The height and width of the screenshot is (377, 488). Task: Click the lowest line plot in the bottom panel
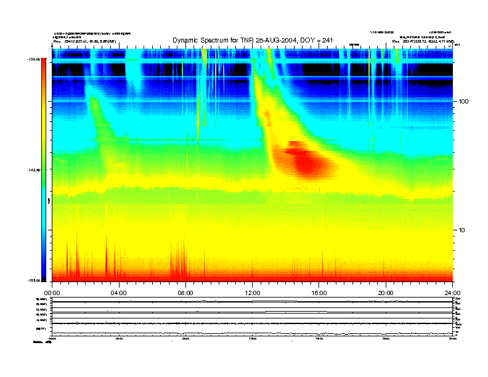tap(252, 333)
